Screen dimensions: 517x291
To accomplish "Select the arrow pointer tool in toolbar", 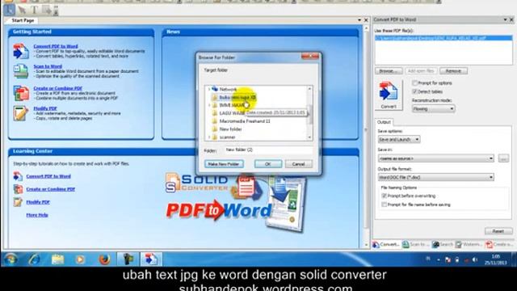I will [22, 10].
